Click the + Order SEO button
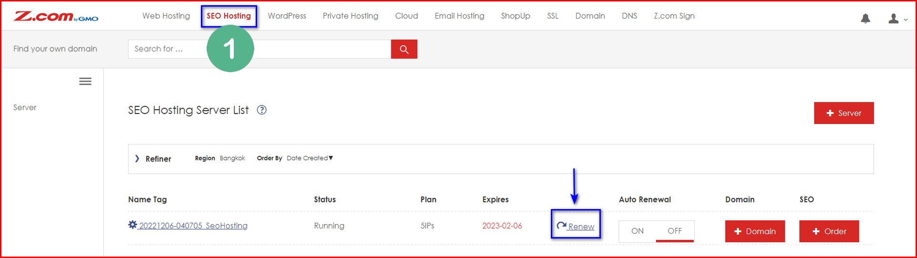917x258 pixels. 829,231
